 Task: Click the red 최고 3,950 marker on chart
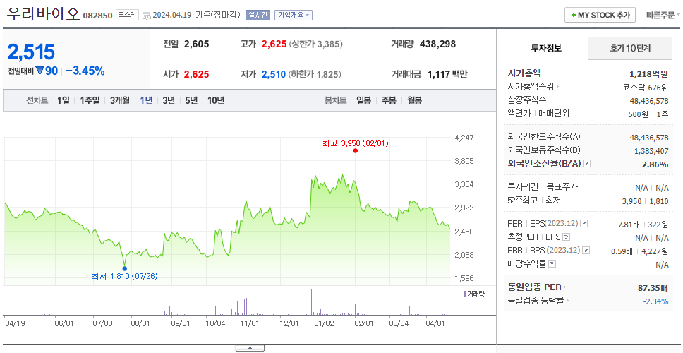pos(356,151)
